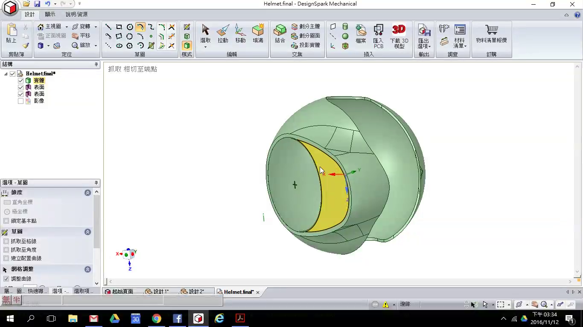Open File Explorer from the taskbar

73,318
